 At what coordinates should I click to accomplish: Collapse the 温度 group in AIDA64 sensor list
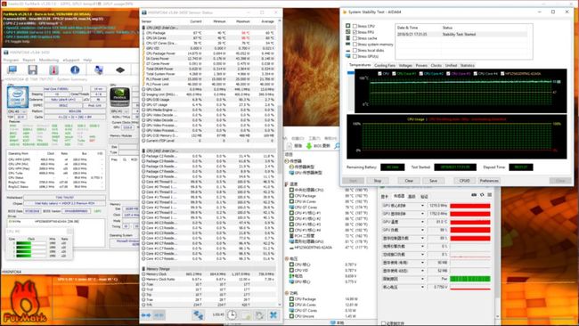[287, 183]
